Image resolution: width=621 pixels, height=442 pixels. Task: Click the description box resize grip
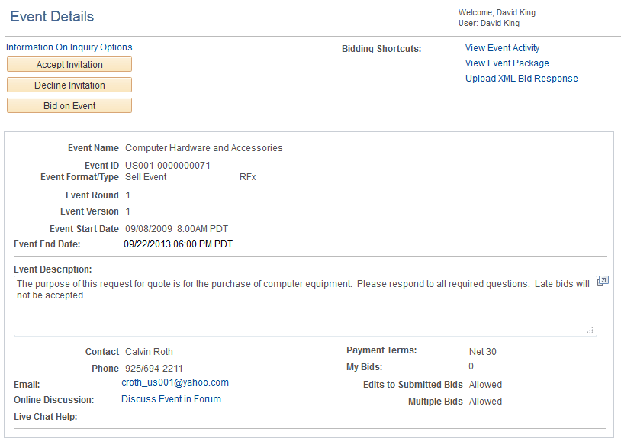pos(590,331)
